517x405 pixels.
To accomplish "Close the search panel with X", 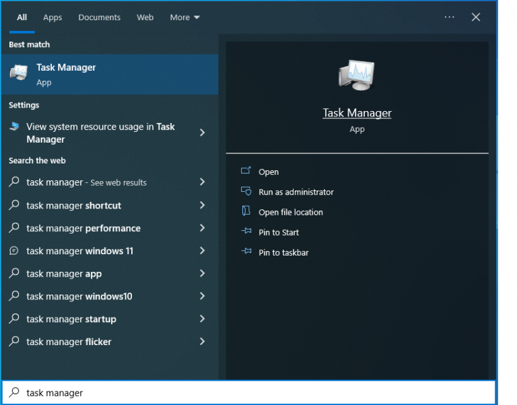I will tap(475, 17).
